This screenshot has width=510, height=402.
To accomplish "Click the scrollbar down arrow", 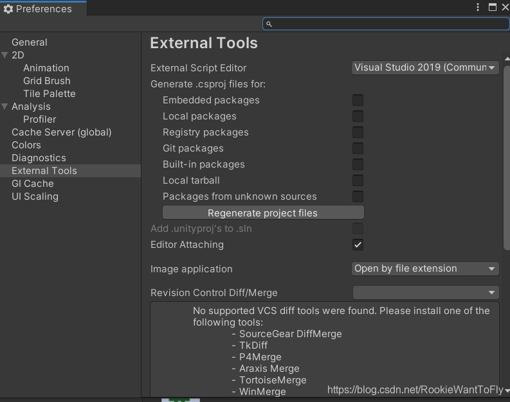I will pos(507,391).
